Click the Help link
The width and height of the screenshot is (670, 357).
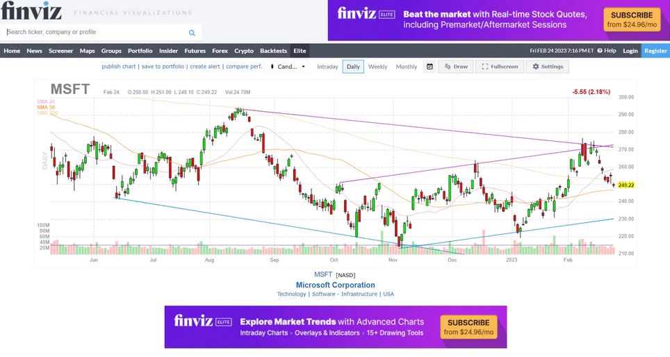[x=607, y=51]
